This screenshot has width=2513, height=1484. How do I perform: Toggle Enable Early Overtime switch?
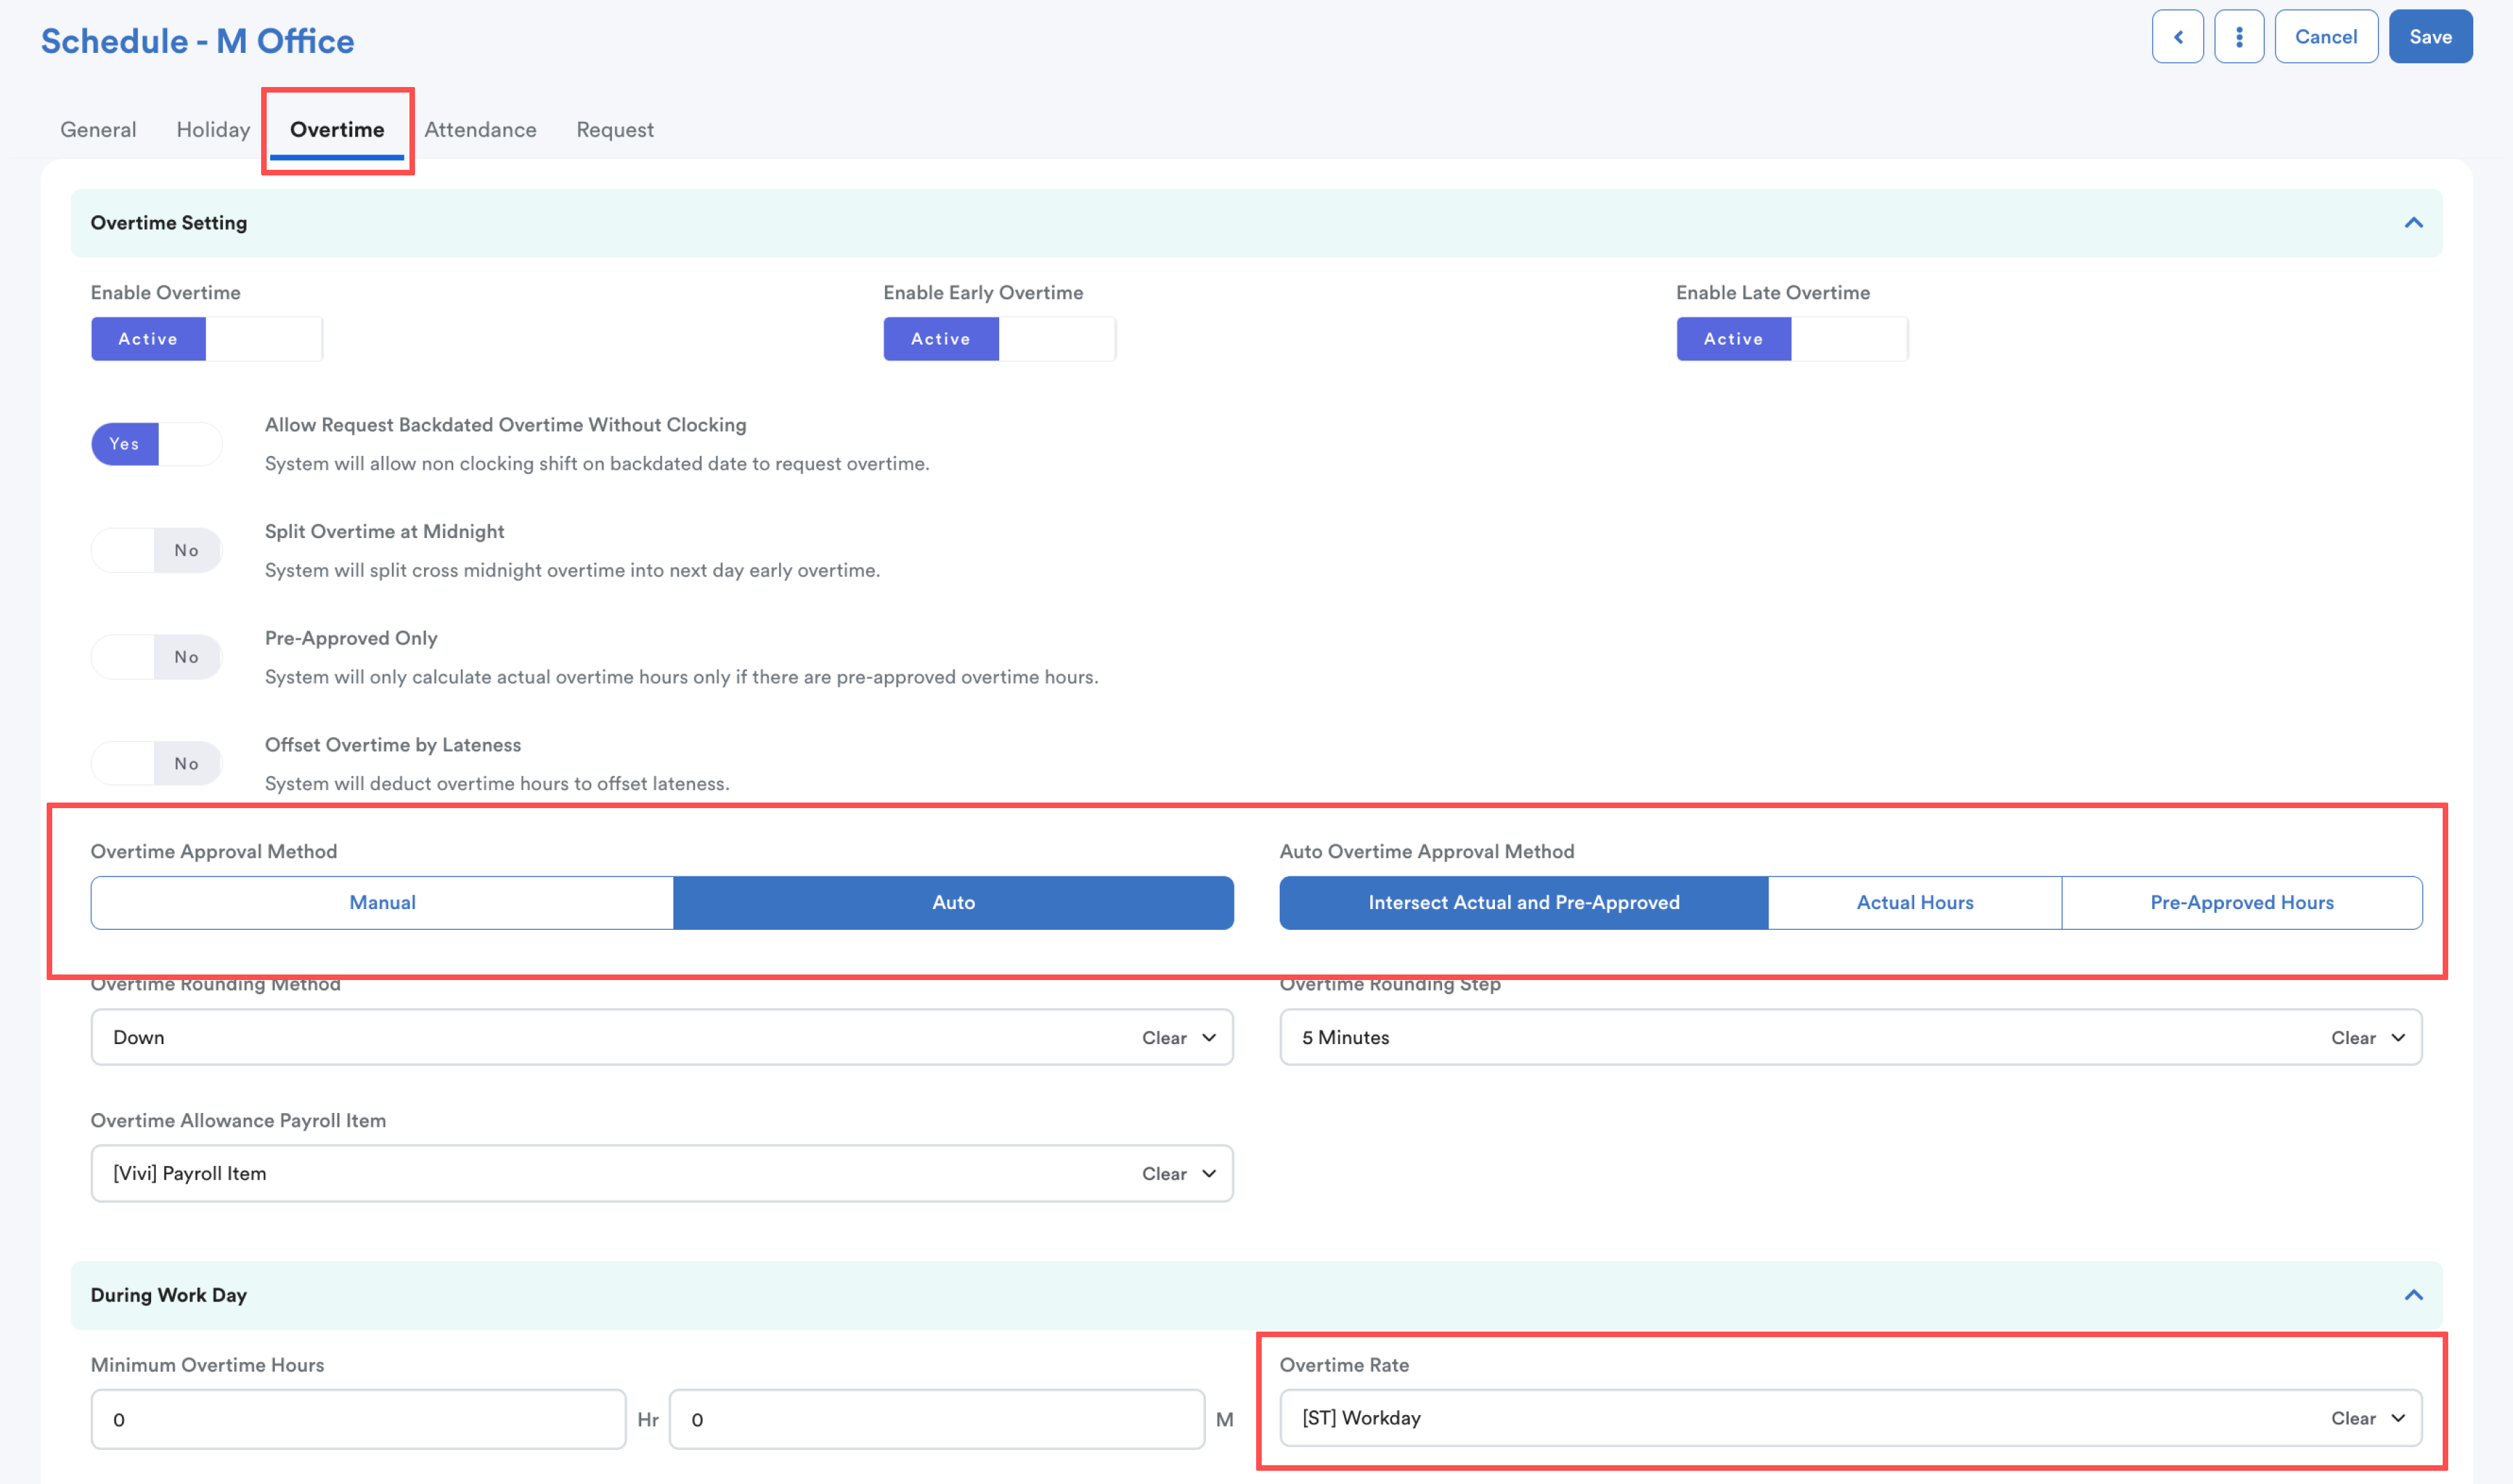(999, 339)
